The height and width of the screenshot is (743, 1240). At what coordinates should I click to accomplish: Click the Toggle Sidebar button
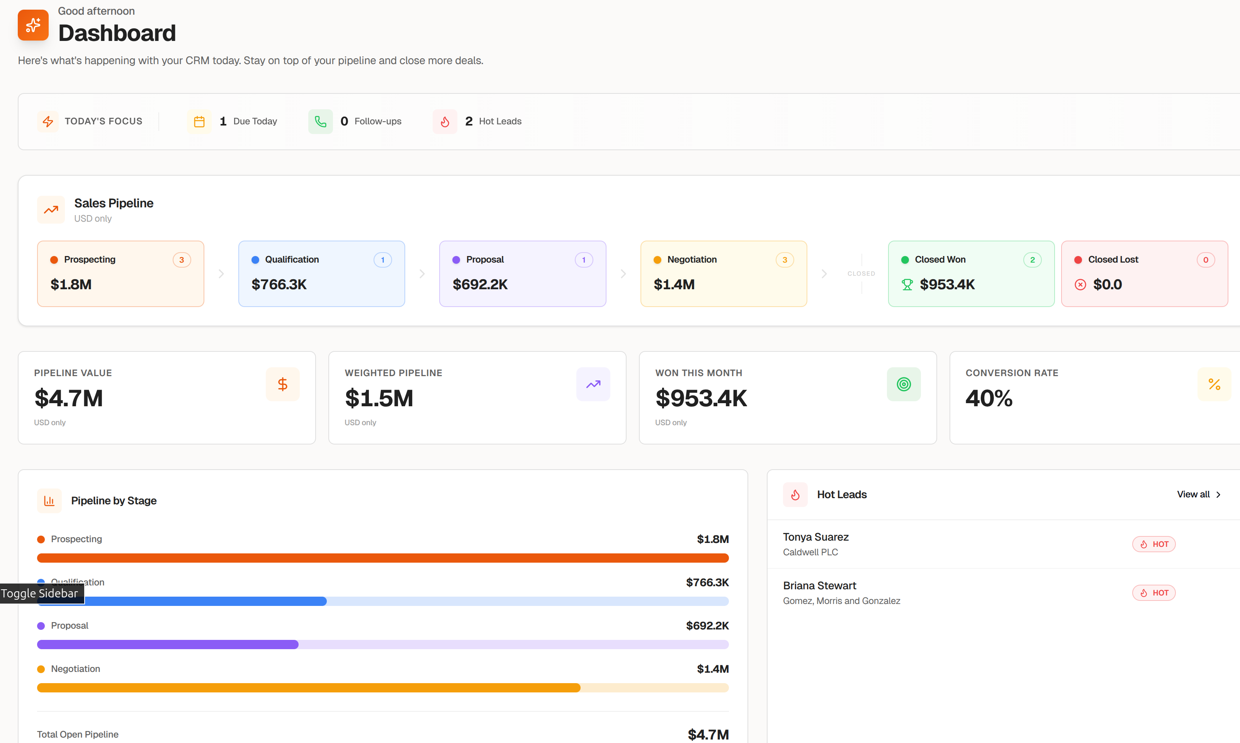pos(40,593)
